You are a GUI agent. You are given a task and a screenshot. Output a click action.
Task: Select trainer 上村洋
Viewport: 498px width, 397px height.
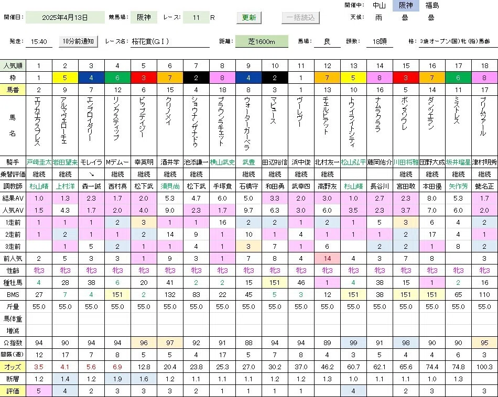coord(65,186)
